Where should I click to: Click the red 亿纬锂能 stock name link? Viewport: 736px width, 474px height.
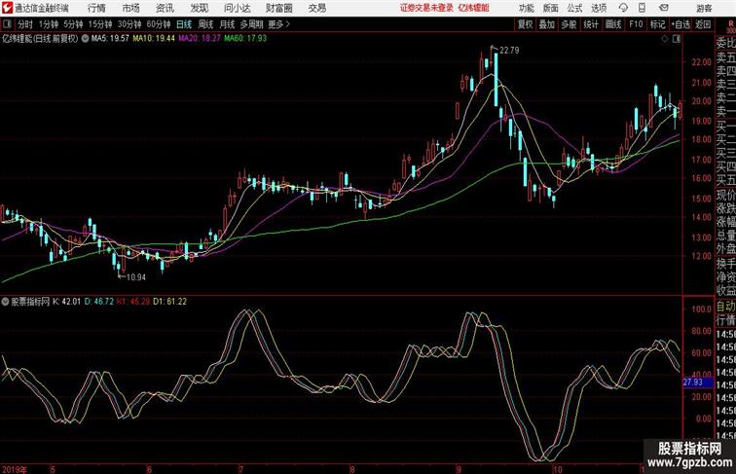point(473,8)
